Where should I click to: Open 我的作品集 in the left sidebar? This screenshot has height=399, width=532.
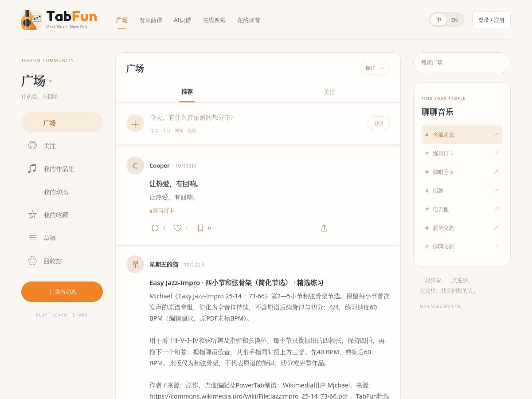pyautogui.click(x=62, y=168)
